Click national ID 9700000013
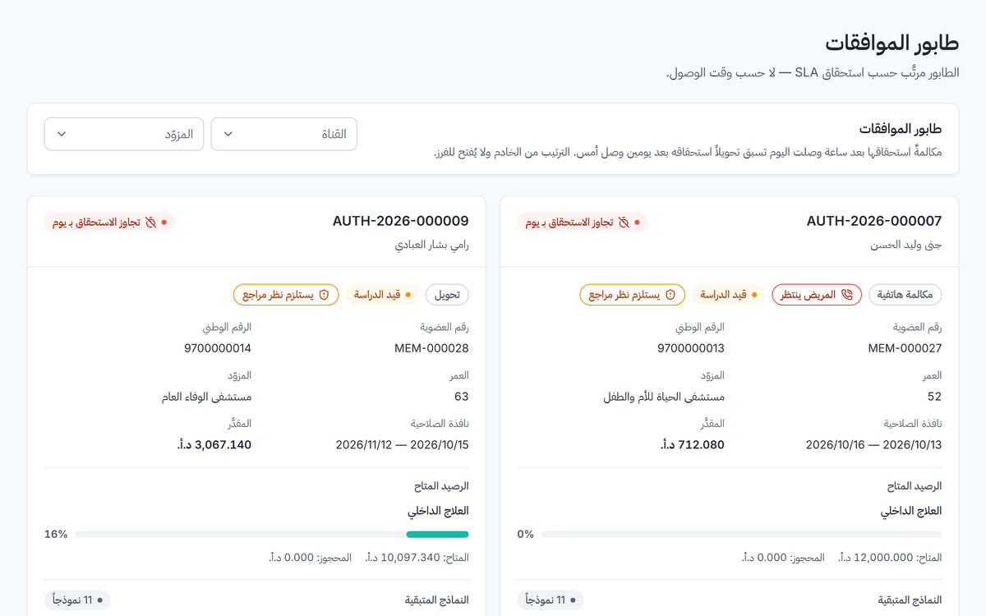Viewport: 986px width, 616px height. click(x=691, y=348)
